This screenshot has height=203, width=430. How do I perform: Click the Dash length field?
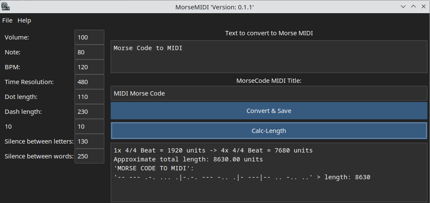pyautogui.click(x=89, y=112)
